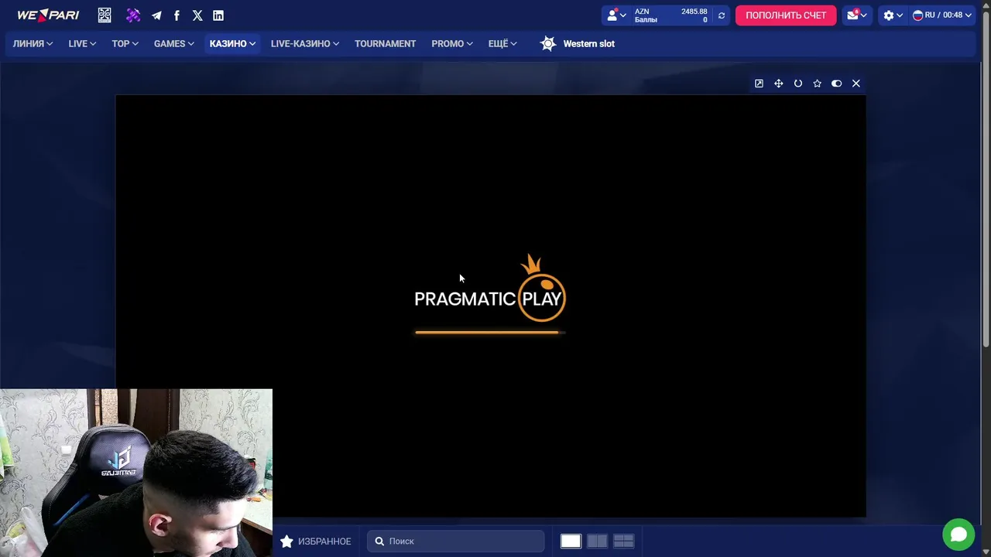Click the AZN balance 2485.88 value

[x=694, y=12]
